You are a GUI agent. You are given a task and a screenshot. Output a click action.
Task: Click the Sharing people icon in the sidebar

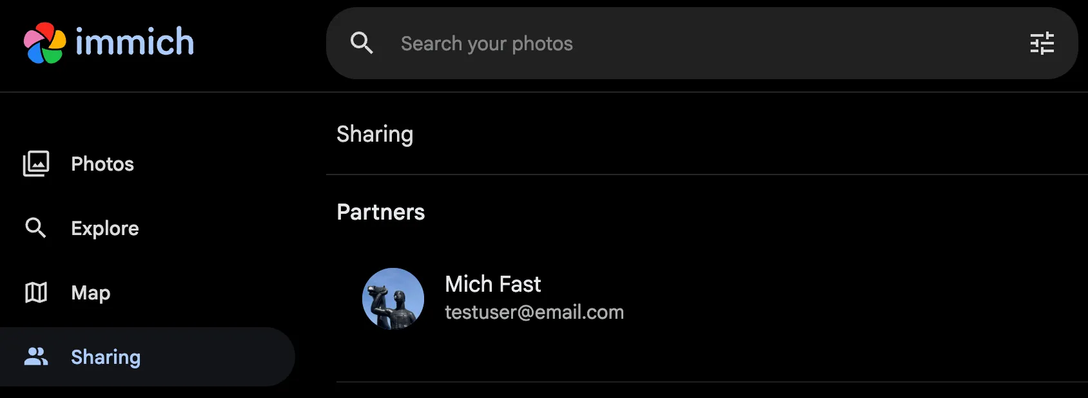tap(36, 357)
